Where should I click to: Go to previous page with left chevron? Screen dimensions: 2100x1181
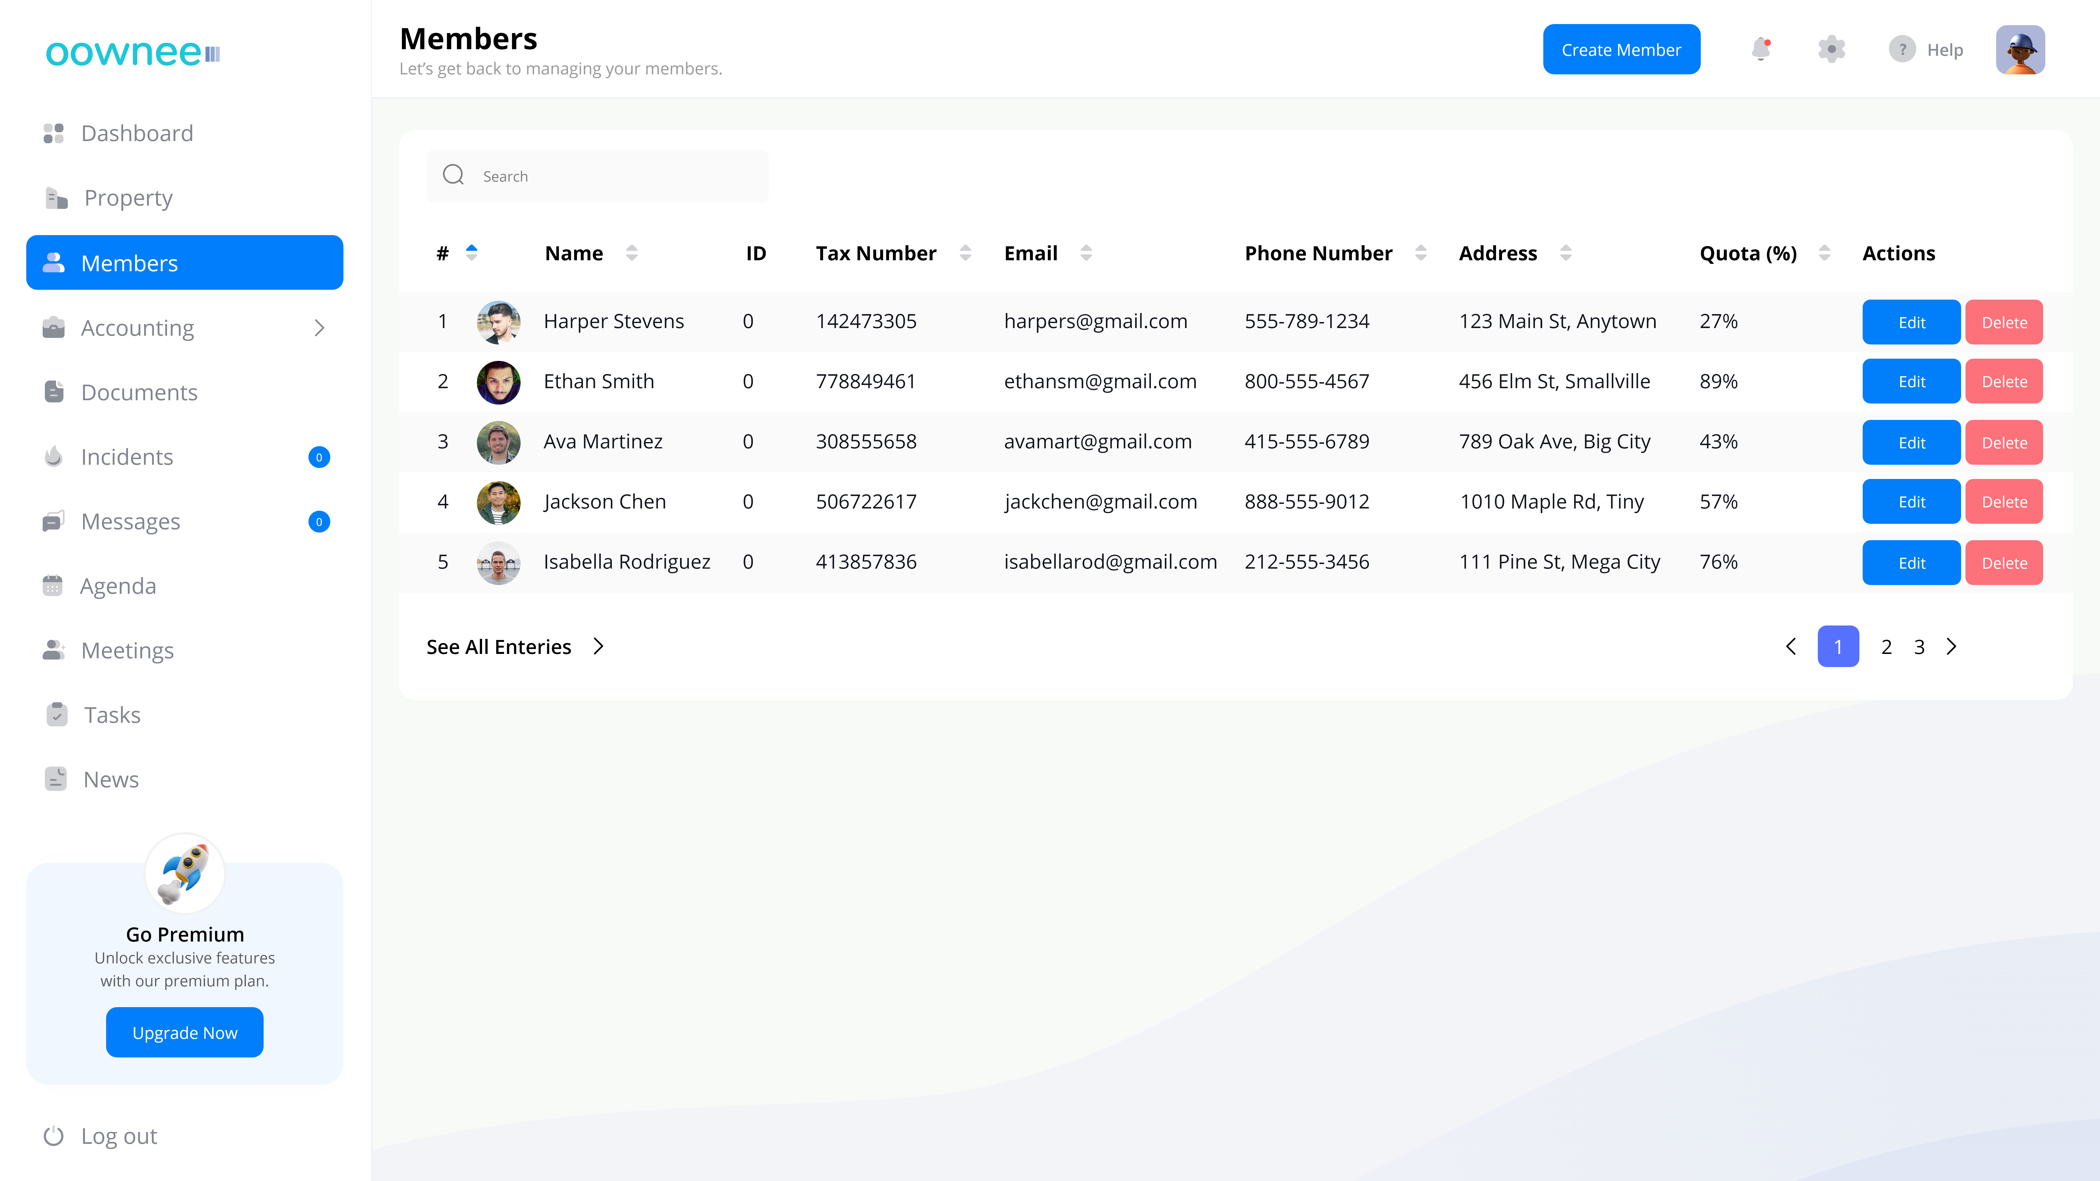pyautogui.click(x=1791, y=646)
